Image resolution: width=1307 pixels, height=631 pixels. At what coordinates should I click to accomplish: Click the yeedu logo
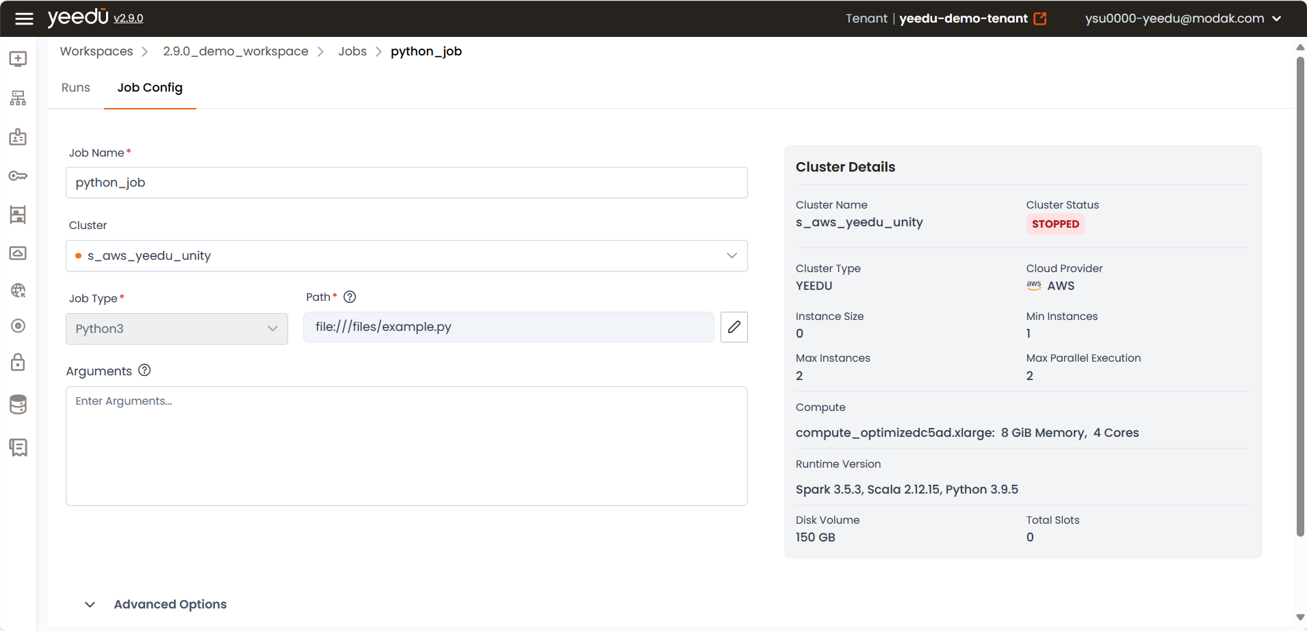coord(78,16)
